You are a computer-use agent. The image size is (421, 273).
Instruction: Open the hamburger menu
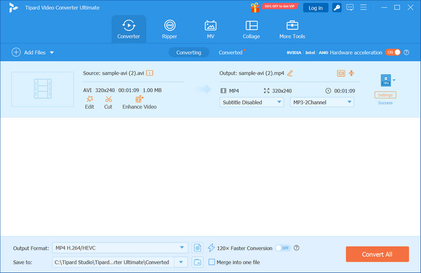click(x=363, y=7)
